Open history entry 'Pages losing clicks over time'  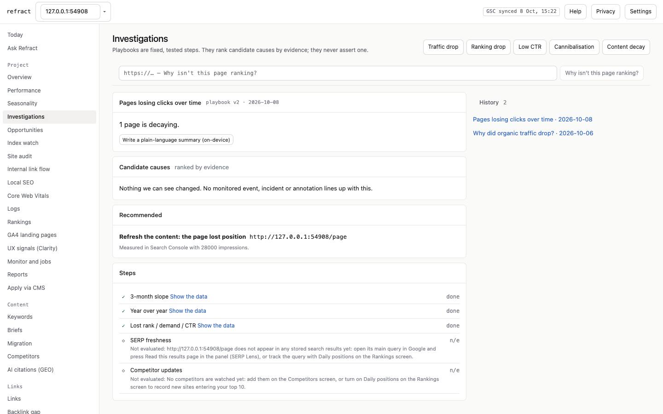(533, 120)
